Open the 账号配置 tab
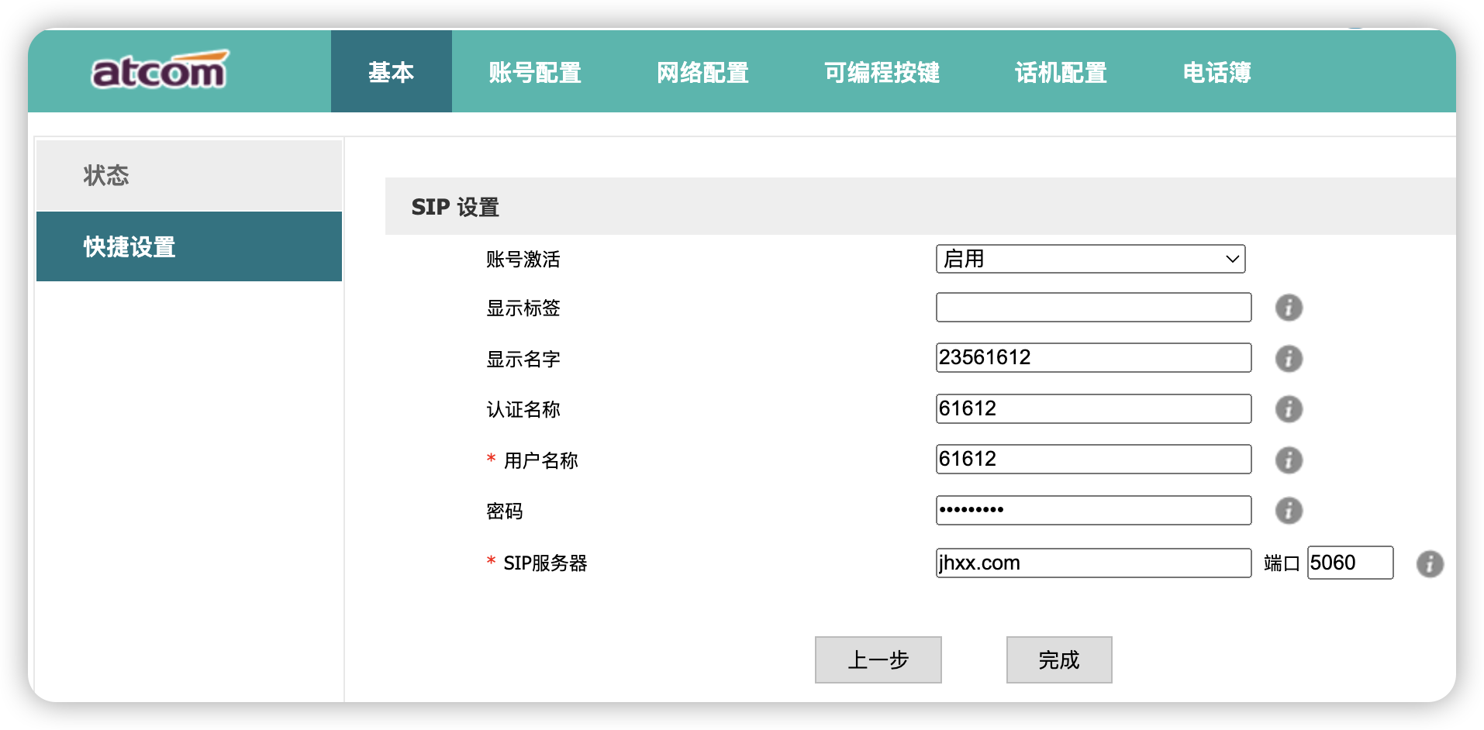Screen dimensions: 1484x730 tap(535, 72)
